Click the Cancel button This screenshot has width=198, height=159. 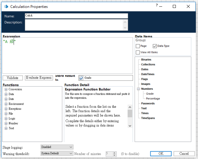coord(184,154)
